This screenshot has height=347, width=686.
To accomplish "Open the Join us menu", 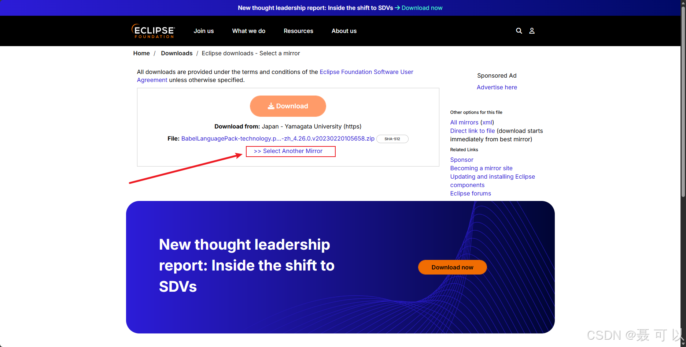I will pyautogui.click(x=204, y=31).
